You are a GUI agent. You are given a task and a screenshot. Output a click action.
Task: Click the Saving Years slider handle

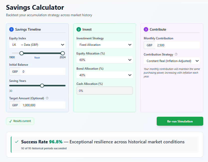click(x=42, y=86)
